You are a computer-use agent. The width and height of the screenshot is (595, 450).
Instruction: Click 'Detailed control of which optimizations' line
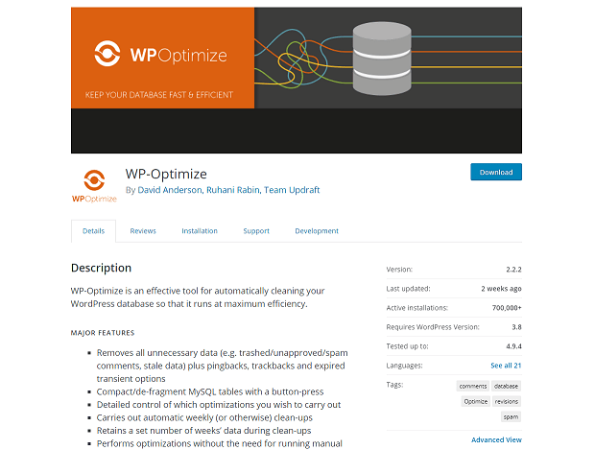219,405
